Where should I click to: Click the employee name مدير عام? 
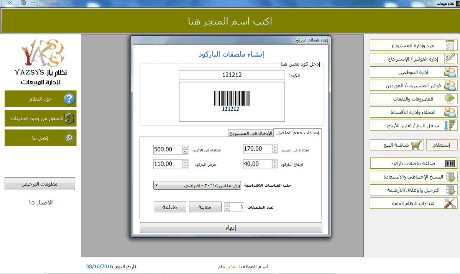point(226,266)
